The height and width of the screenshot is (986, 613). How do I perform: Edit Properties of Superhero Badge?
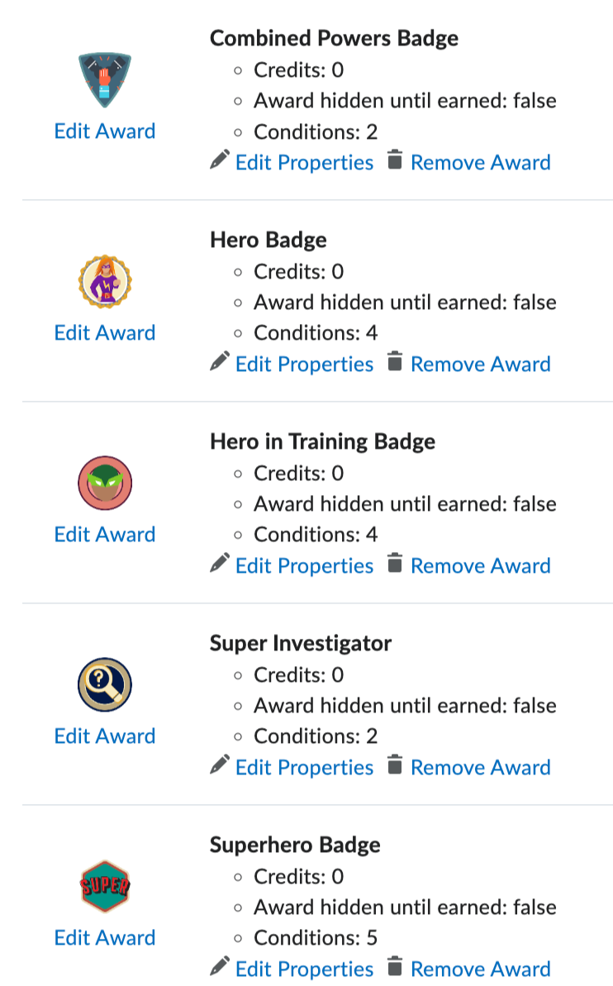point(304,969)
